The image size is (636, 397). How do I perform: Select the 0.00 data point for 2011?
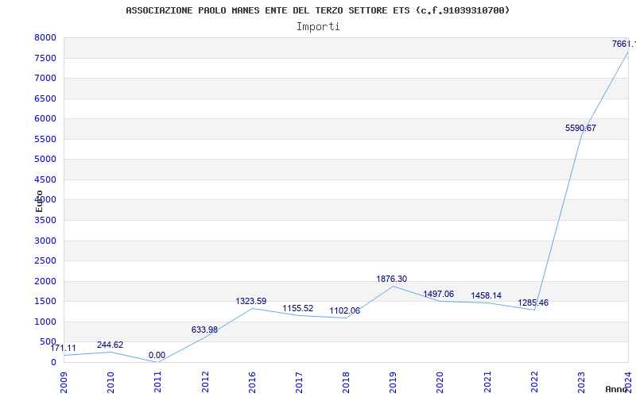tap(157, 355)
